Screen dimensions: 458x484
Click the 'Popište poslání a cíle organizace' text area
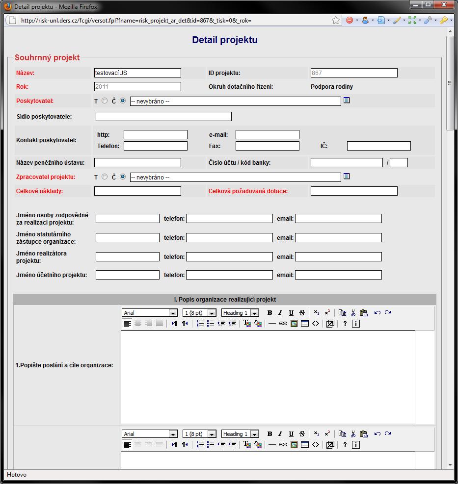268,377
